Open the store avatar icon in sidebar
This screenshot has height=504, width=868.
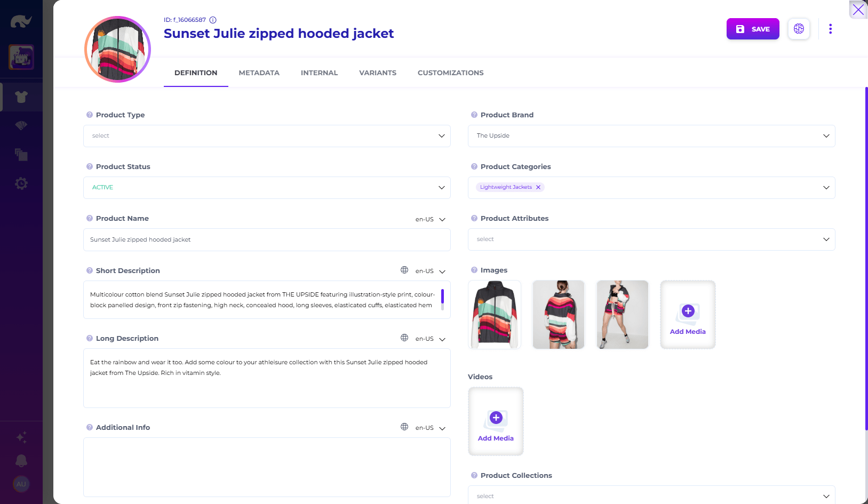(x=21, y=57)
